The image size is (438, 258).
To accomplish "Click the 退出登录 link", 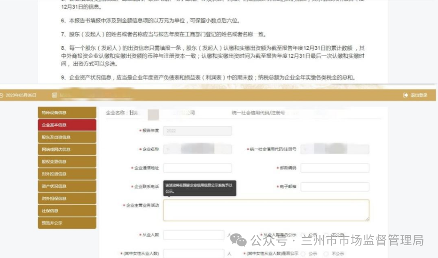I will pyautogui.click(x=418, y=95).
